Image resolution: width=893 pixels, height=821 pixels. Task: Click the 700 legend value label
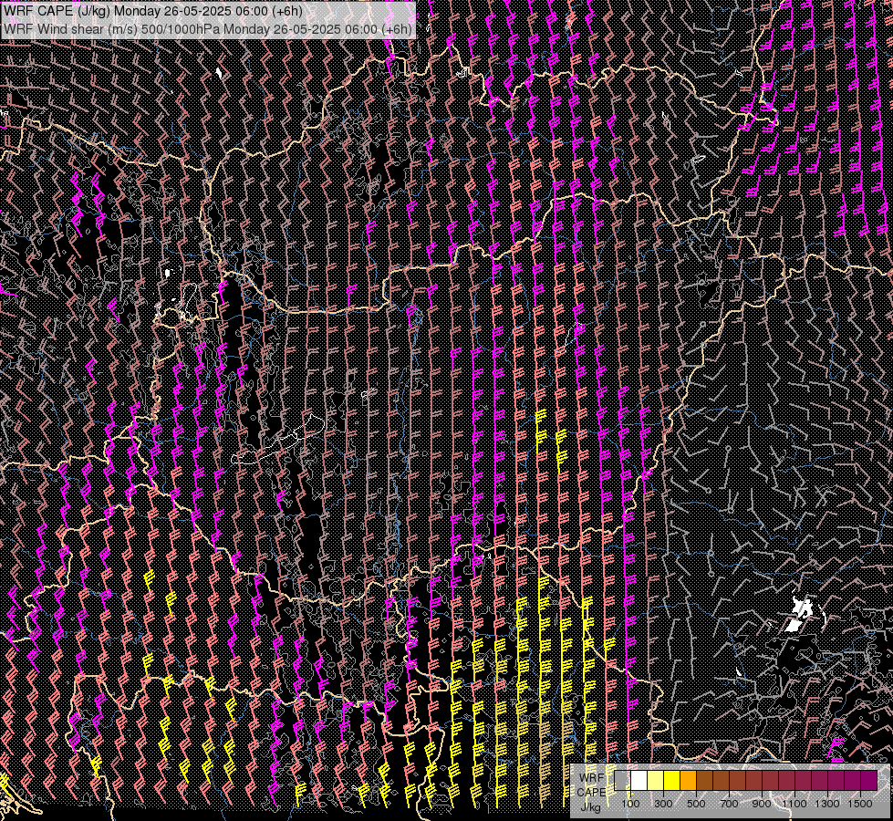coord(729,804)
